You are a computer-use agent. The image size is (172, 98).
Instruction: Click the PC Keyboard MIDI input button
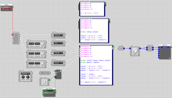pyautogui.click(x=6, y=7)
